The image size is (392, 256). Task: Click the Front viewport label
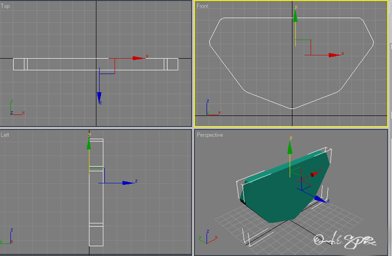[x=203, y=6]
